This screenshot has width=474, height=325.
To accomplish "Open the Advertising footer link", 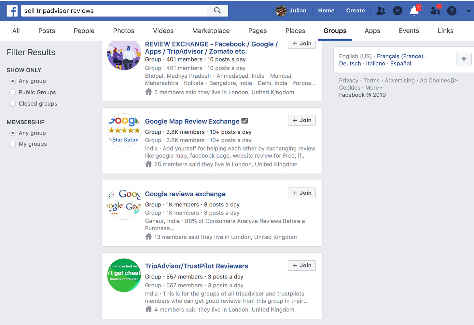I will pyautogui.click(x=400, y=80).
